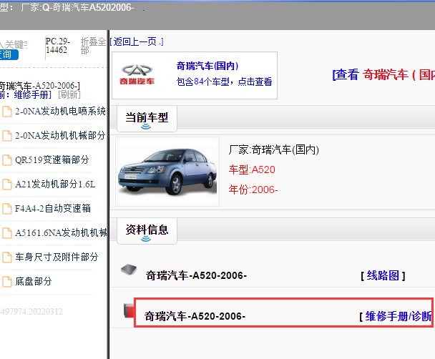Collapse the 资料信息 section header
Image resolution: width=435 pixels, height=359 pixels.
click(x=147, y=231)
